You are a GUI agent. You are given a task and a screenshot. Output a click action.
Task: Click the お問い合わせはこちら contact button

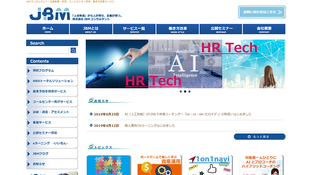tap(262, 12)
